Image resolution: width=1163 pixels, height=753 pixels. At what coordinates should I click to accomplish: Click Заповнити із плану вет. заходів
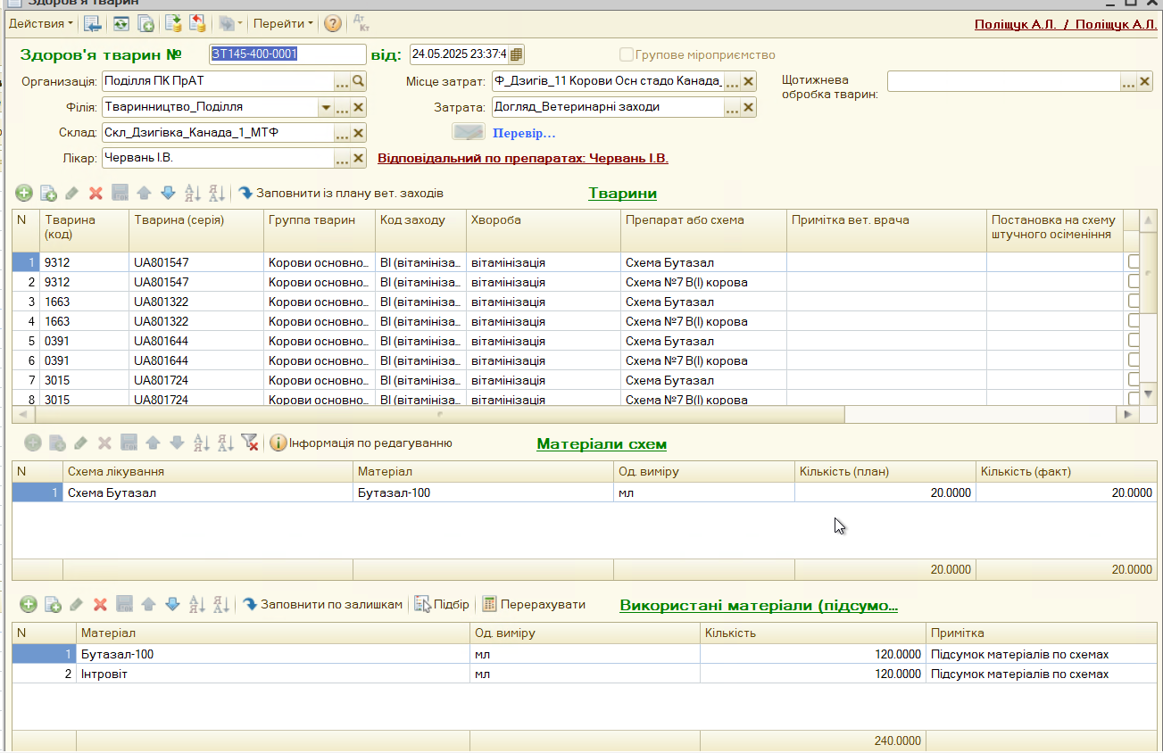click(340, 194)
